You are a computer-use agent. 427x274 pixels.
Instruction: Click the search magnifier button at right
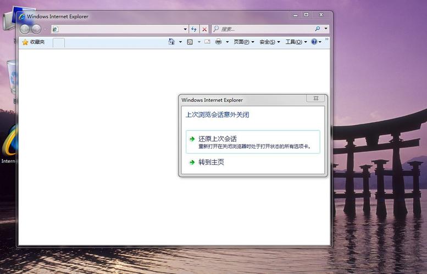tap(317, 28)
